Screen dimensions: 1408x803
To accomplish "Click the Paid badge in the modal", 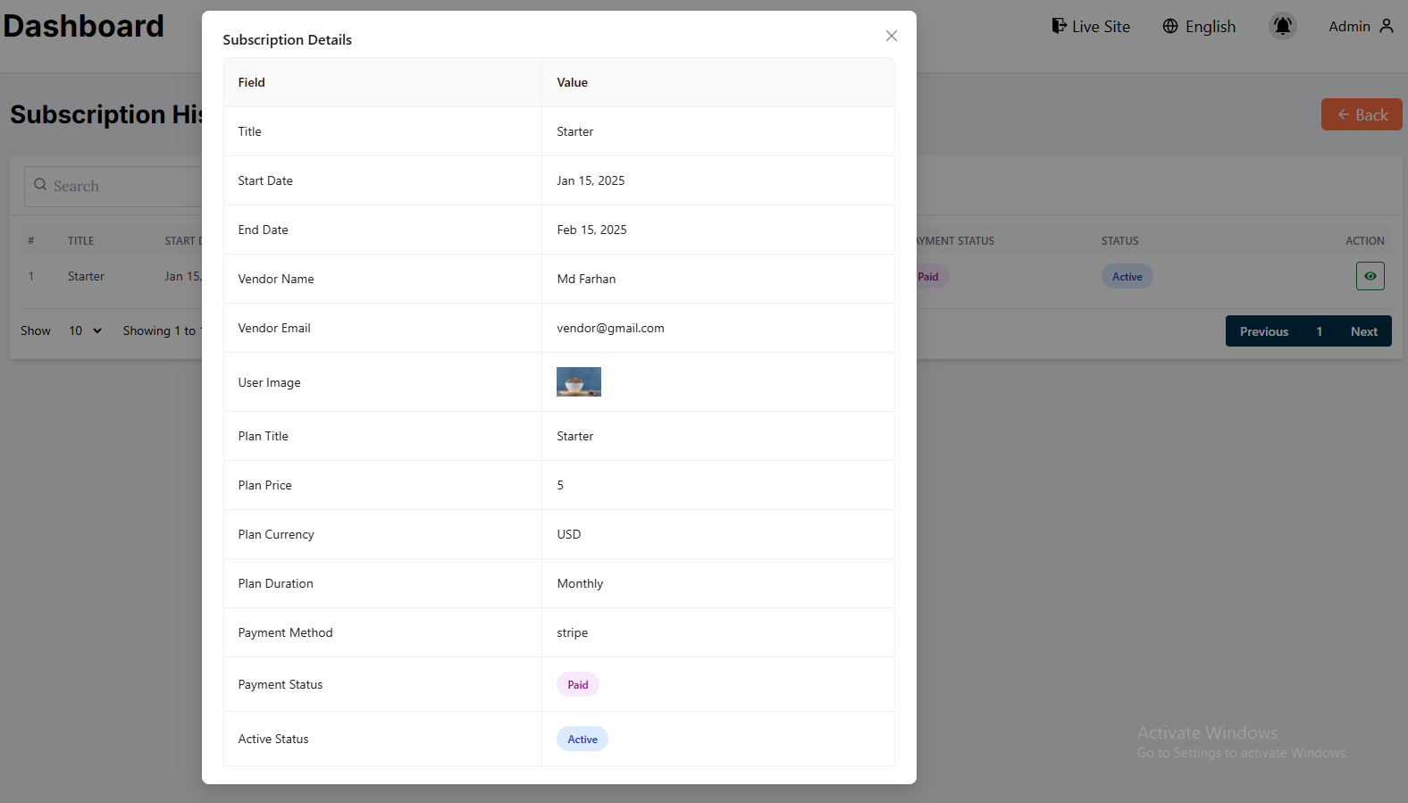I will pyautogui.click(x=577, y=684).
